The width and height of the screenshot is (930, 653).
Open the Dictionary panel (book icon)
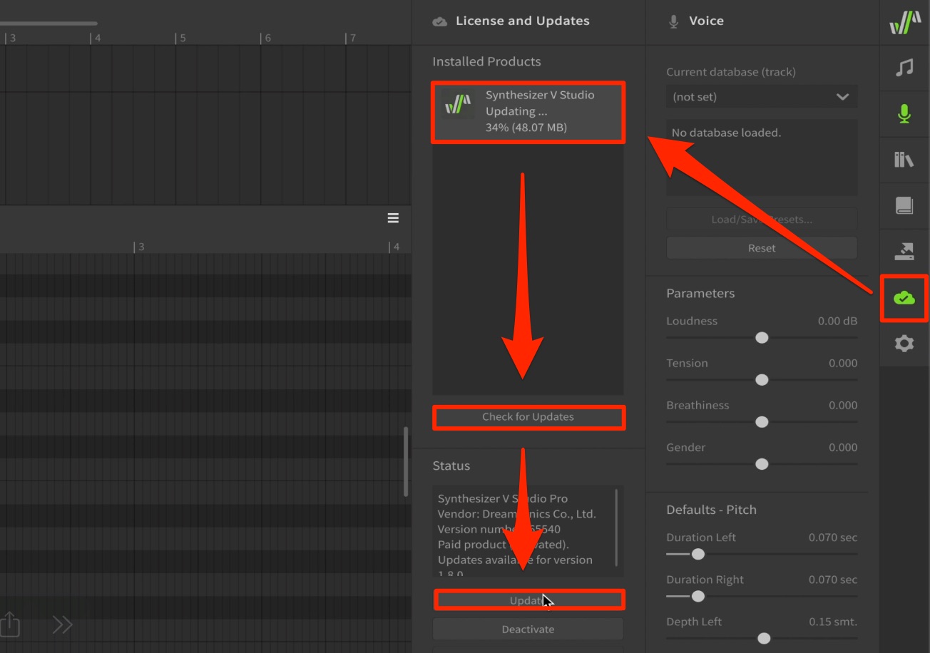(x=904, y=205)
